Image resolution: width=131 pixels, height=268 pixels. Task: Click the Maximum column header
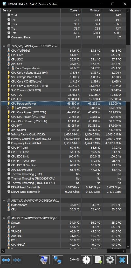(113, 10)
